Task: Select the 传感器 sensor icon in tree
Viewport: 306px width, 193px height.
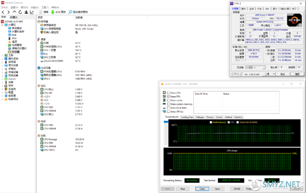Action: [x=9, y=52]
